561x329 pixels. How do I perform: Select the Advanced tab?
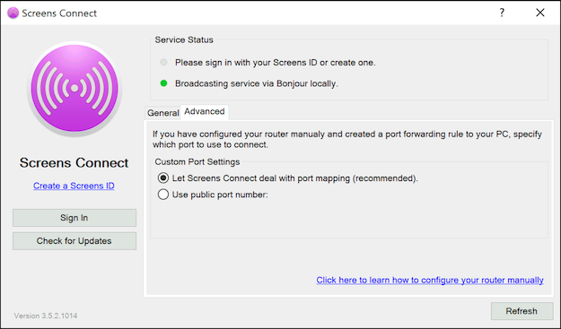[205, 111]
